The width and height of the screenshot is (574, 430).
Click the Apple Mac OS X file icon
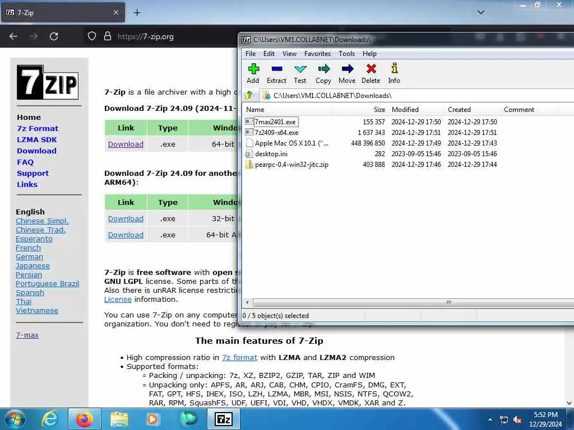[249, 143]
